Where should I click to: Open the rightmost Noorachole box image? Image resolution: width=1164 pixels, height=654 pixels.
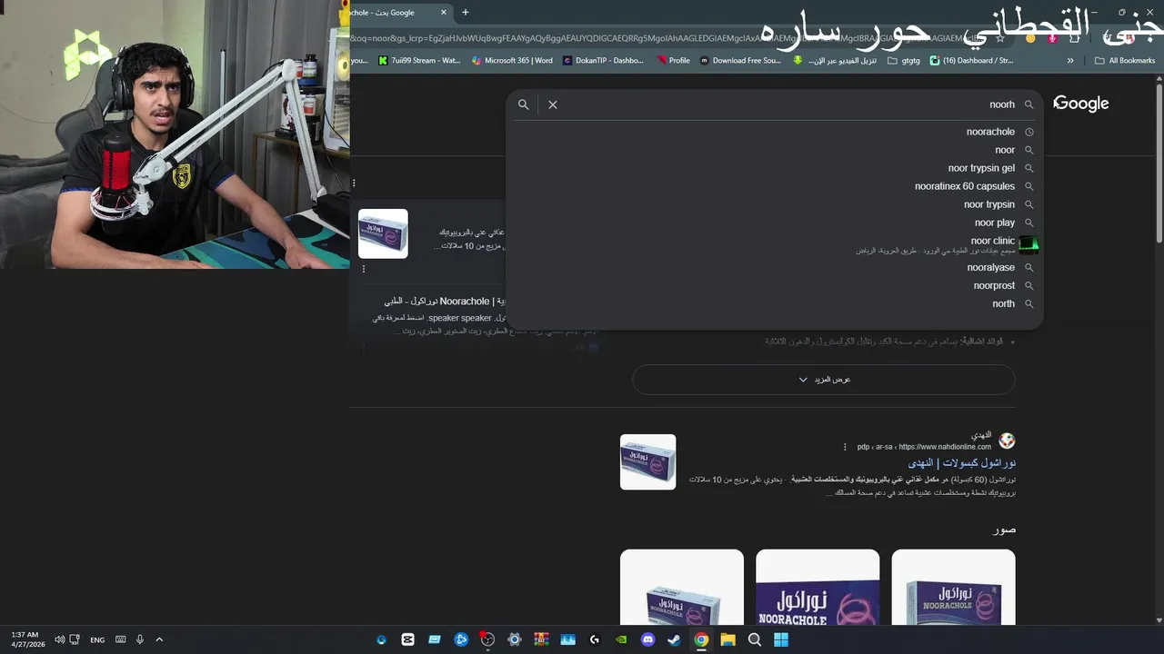(953, 587)
